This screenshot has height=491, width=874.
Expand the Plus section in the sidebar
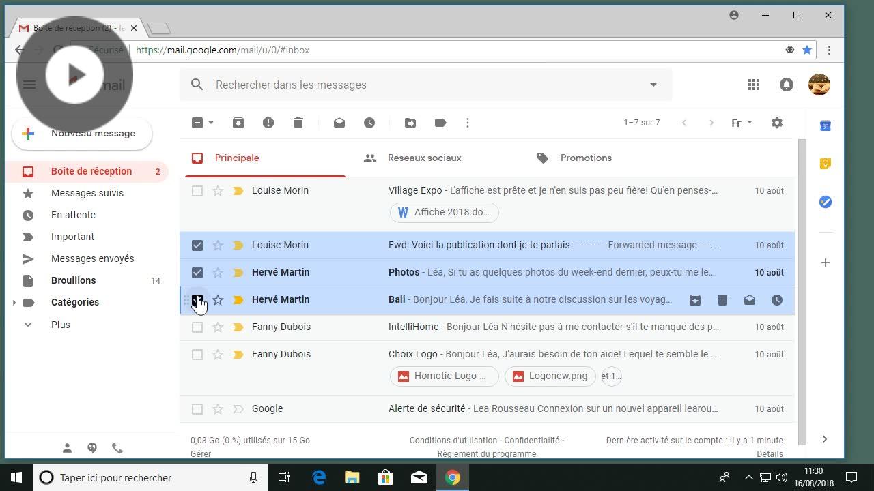tap(28, 325)
